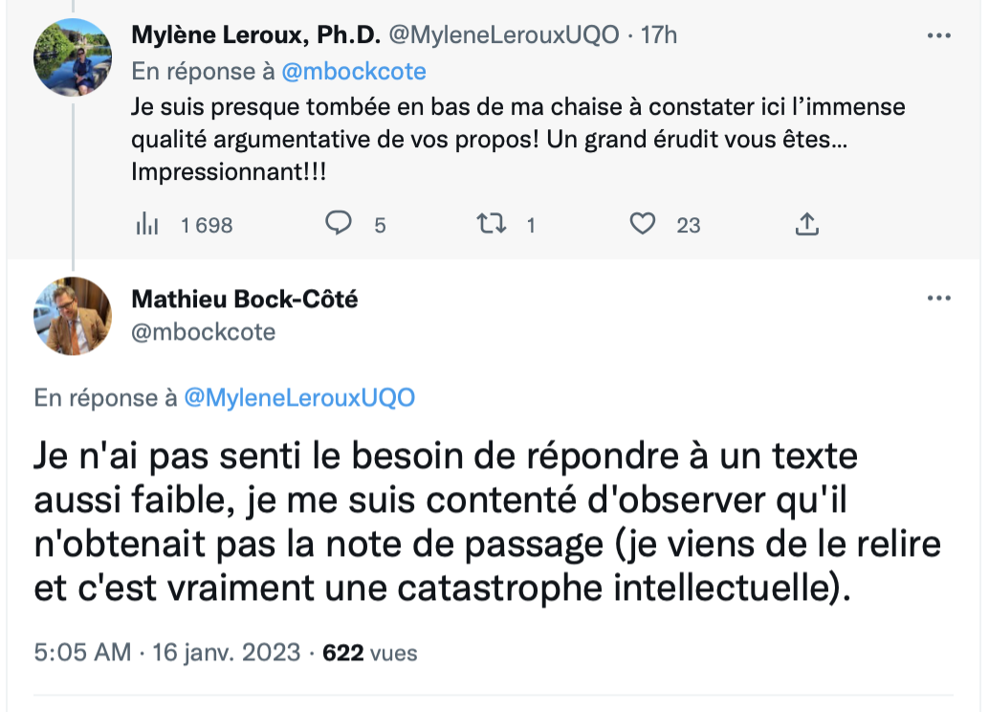Open the 17h timestamp link

(659, 34)
